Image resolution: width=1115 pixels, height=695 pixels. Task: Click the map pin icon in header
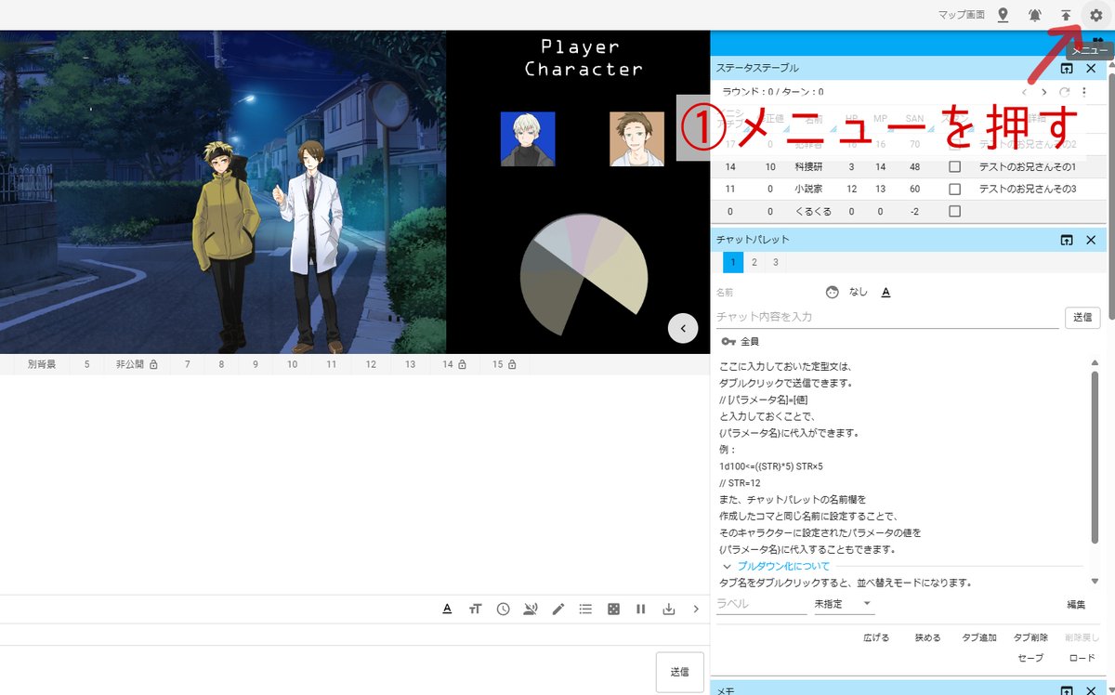click(1003, 15)
